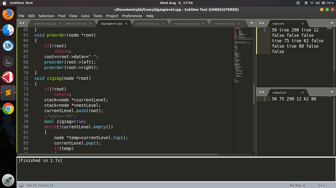The height and width of the screenshot is (188, 336).
Task: Open the Project menu
Action: (x=112, y=16)
